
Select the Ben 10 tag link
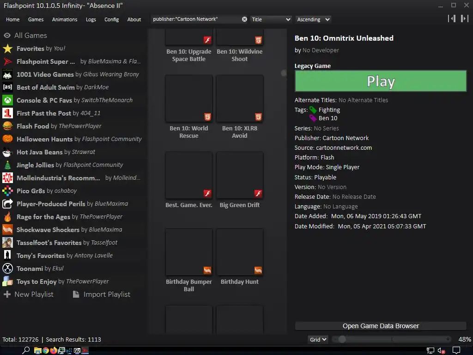(x=328, y=118)
